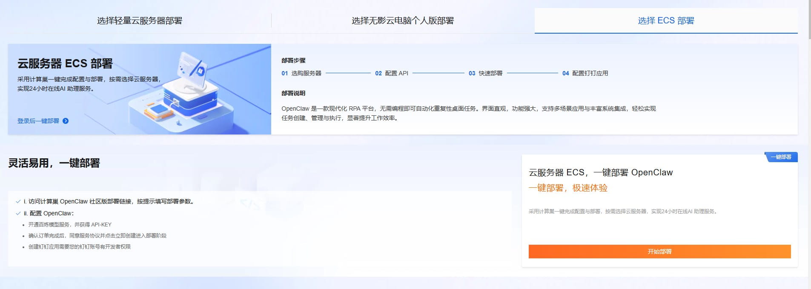
Task: Click the 部署说明 heading
Action: point(293,93)
